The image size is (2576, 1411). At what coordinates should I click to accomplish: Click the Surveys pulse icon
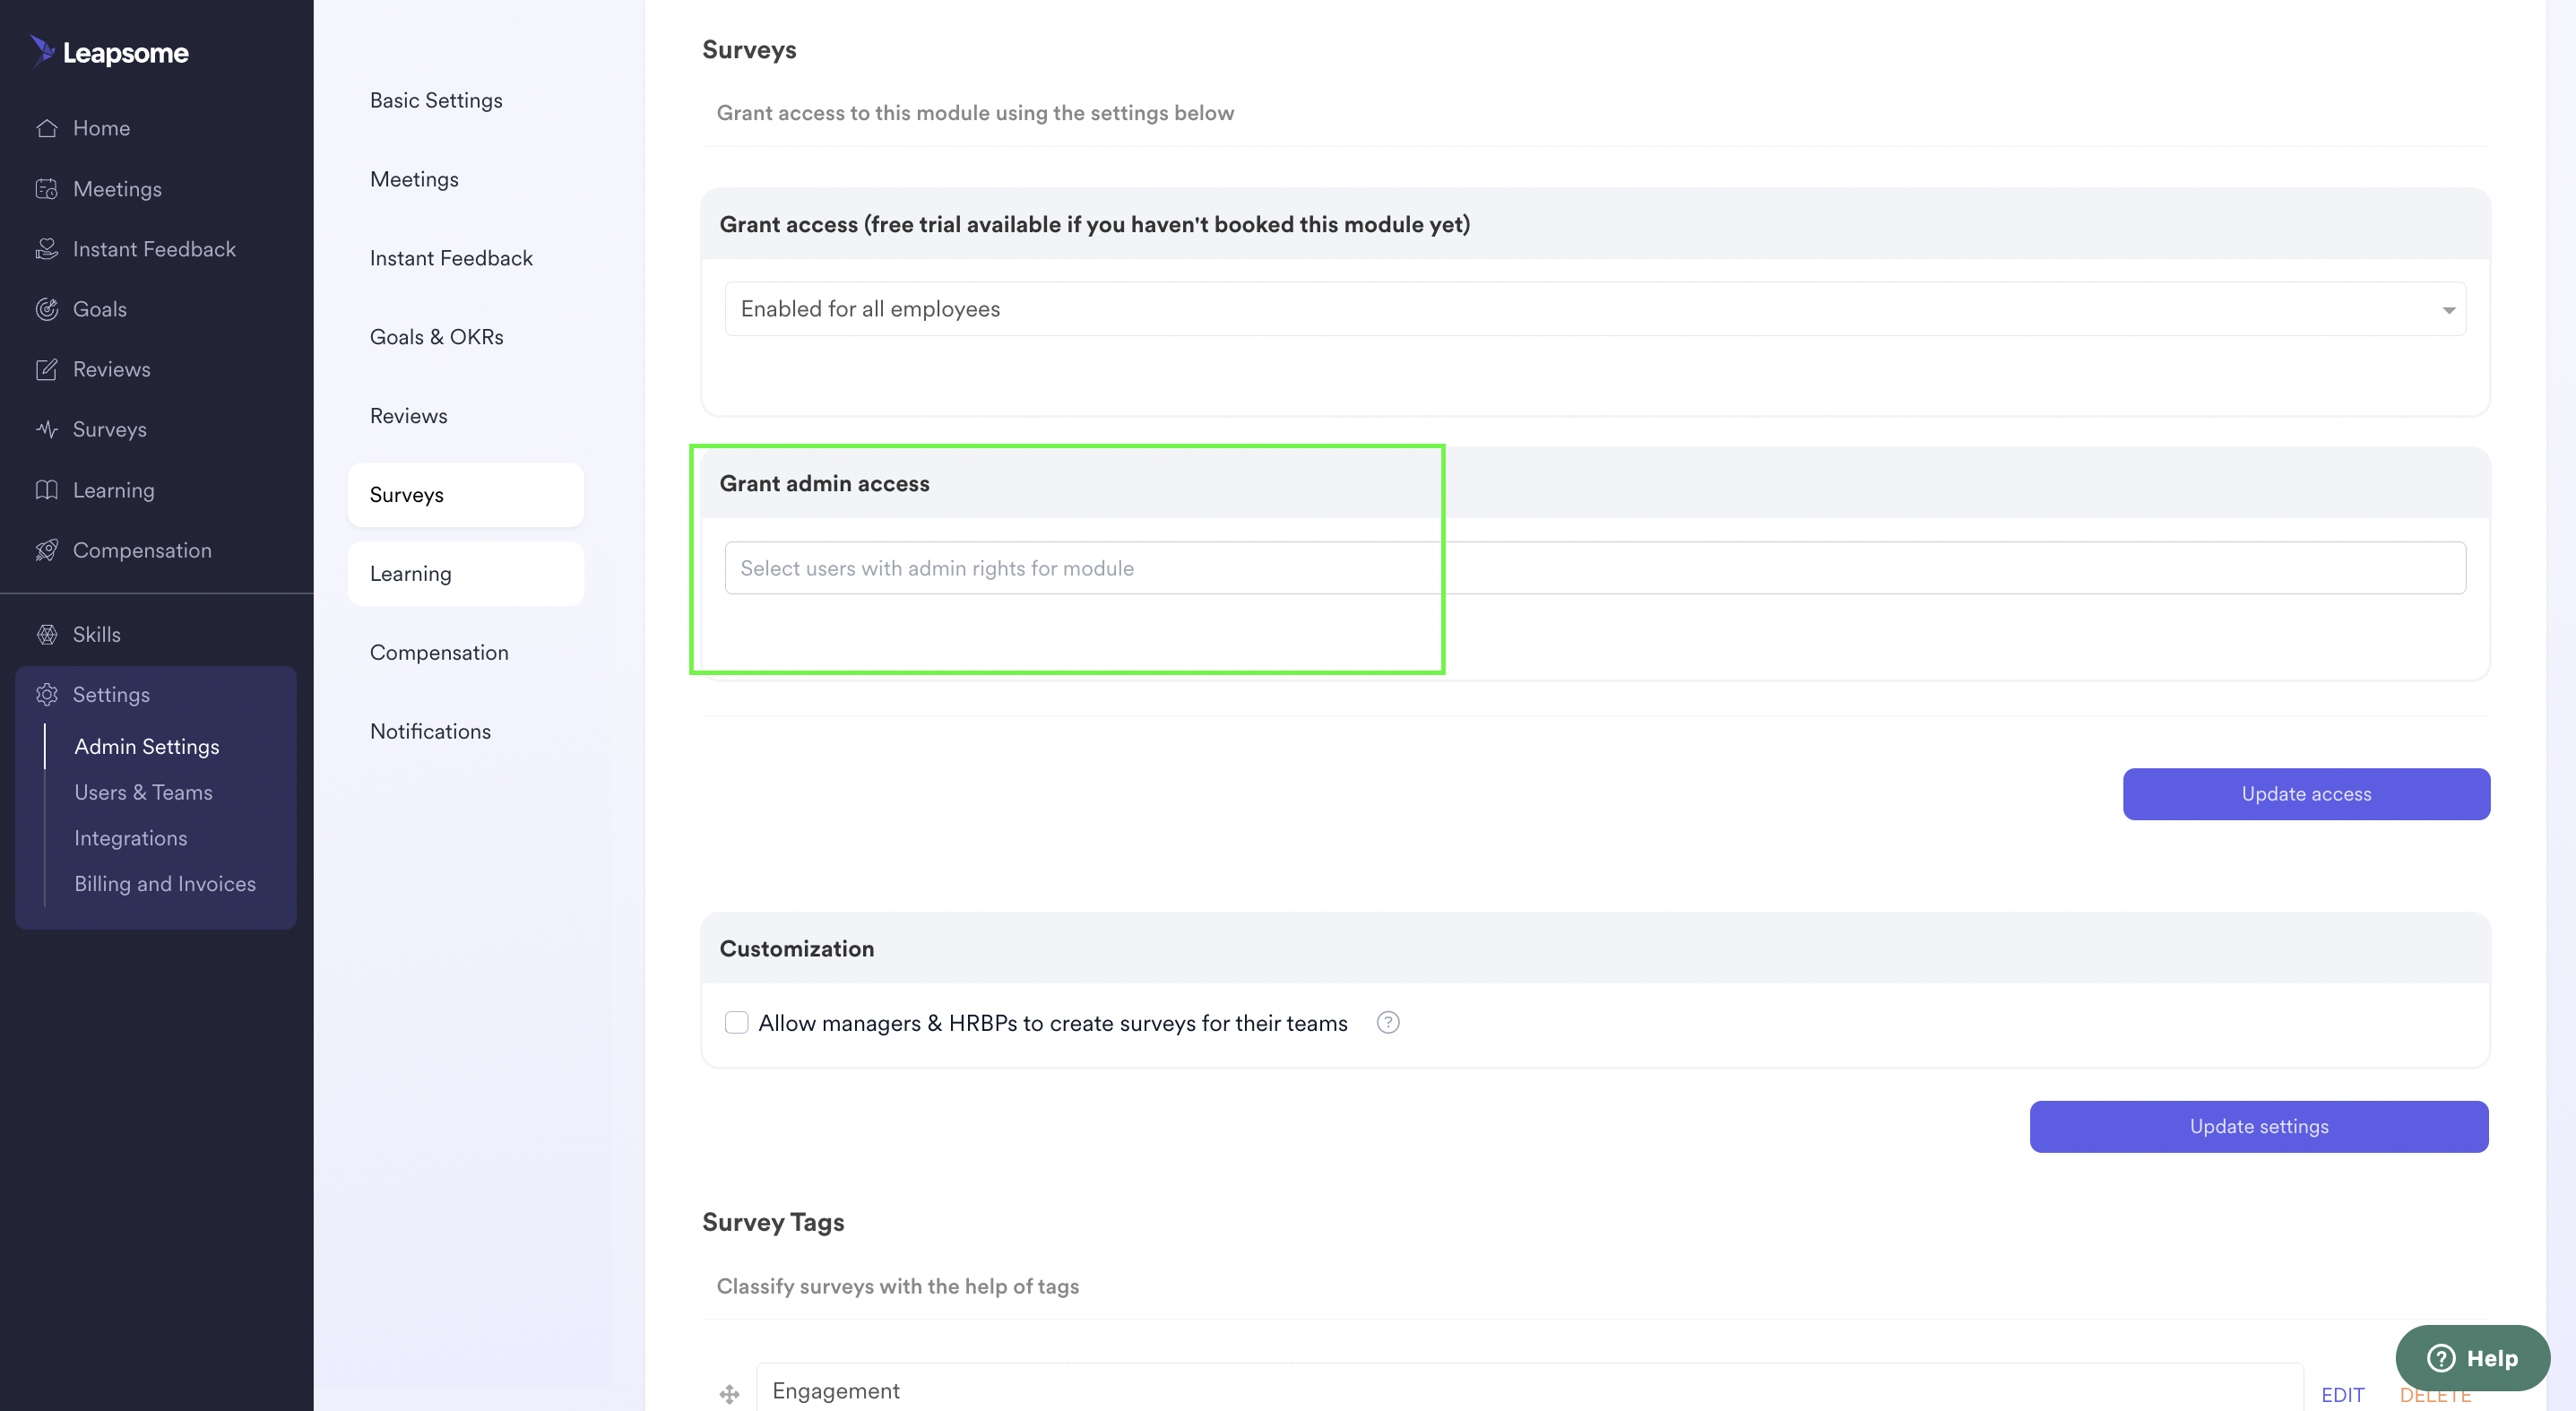coord(47,429)
